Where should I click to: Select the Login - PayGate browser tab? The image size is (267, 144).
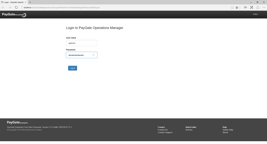pos(14,2)
